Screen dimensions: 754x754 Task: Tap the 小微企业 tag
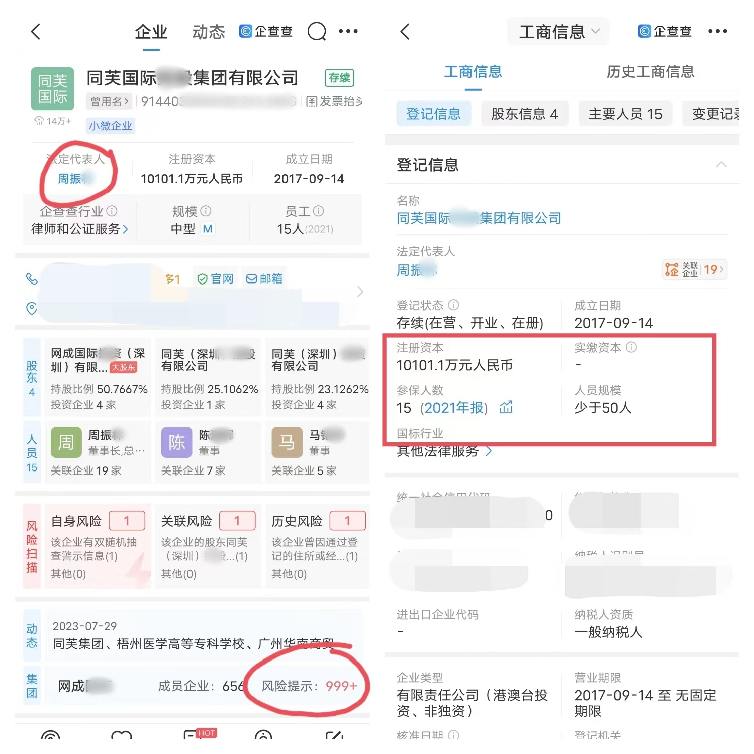point(111,126)
